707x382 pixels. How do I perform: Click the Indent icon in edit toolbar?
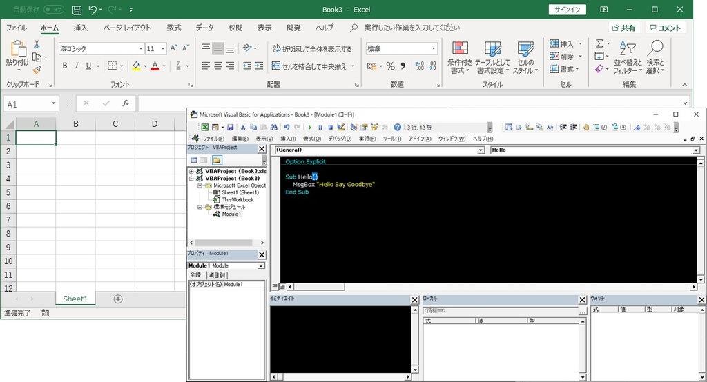click(x=563, y=128)
